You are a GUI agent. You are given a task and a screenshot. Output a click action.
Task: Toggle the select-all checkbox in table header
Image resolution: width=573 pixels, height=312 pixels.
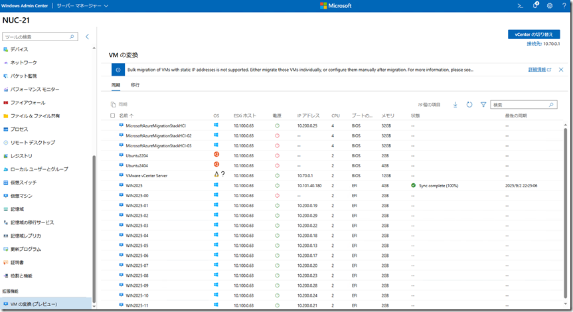[x=112, y=116]
